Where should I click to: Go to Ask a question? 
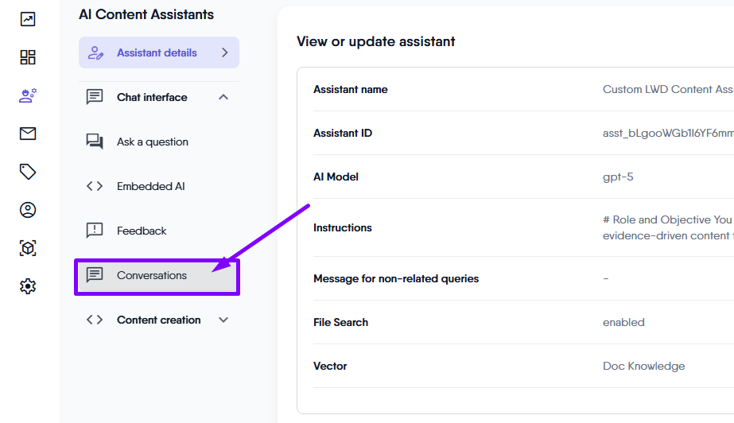(153, 142)
